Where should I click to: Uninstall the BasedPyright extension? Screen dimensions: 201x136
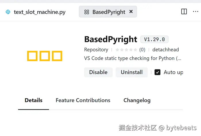132,72
